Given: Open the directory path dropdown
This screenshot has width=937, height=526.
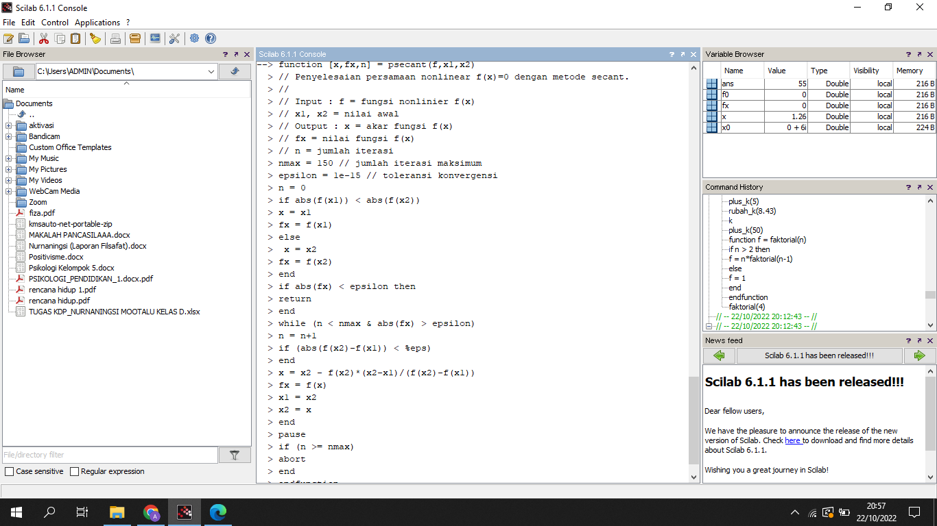Looking at the screenshot, I should click(211, 71).
